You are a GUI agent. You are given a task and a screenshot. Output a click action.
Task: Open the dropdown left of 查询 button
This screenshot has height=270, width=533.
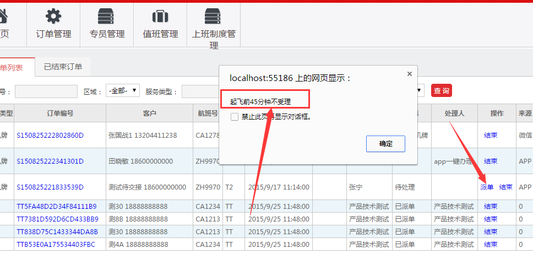coord(420,91)
